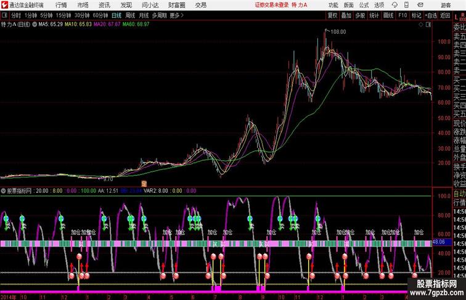
Task: Open the 多周期 multi-period tab
Action: coord(159,15)
